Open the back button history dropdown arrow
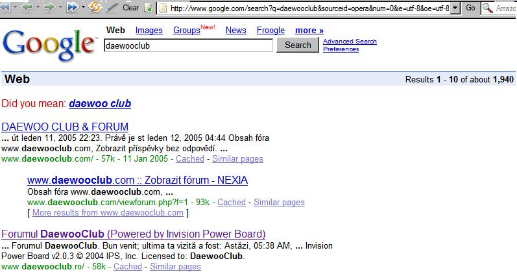This screenshot has height=272, width=517. click(38, 7)
